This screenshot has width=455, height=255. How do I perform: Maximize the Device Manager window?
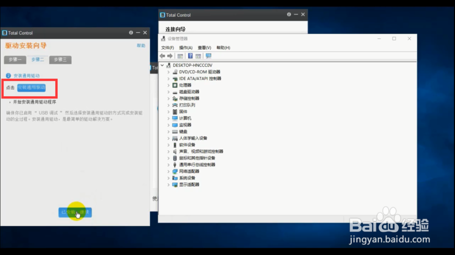coord(394,39)
